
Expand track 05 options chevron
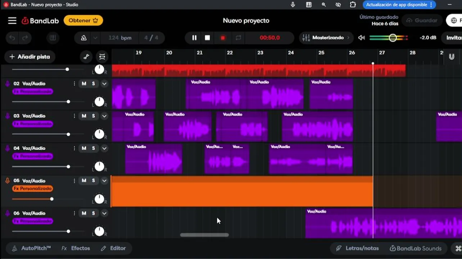click(x=104, y=181)
